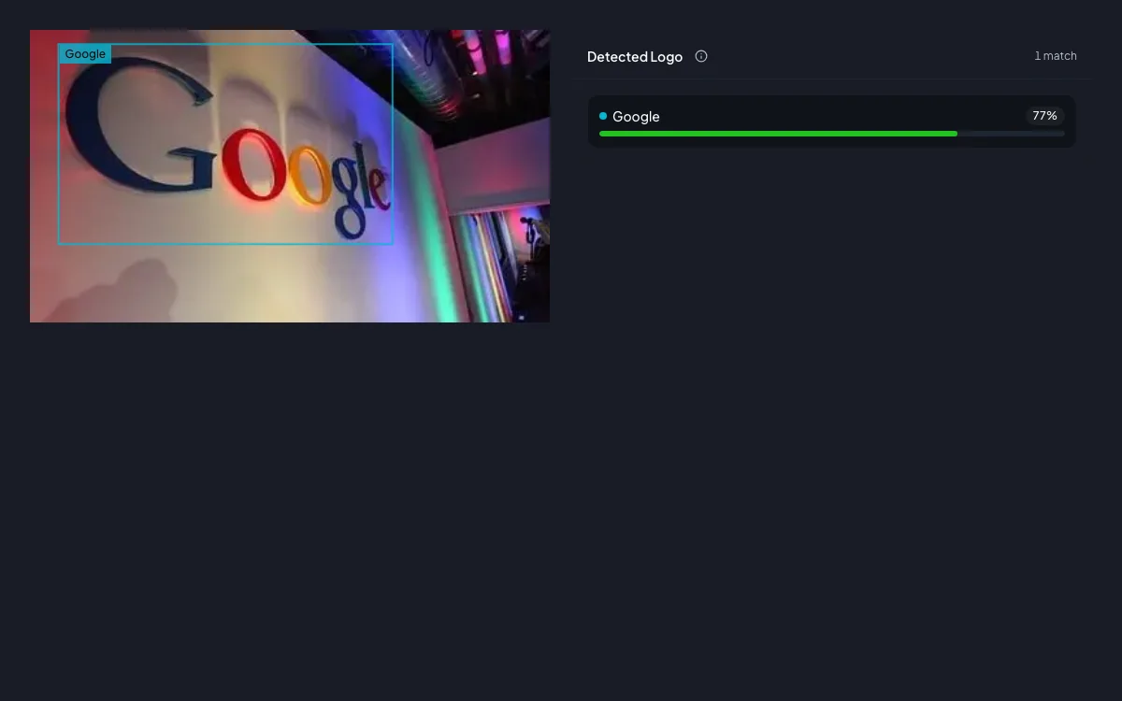Click the Google confidence progress bar
This screenshot has height=701, width=1122.
point(831,134)
